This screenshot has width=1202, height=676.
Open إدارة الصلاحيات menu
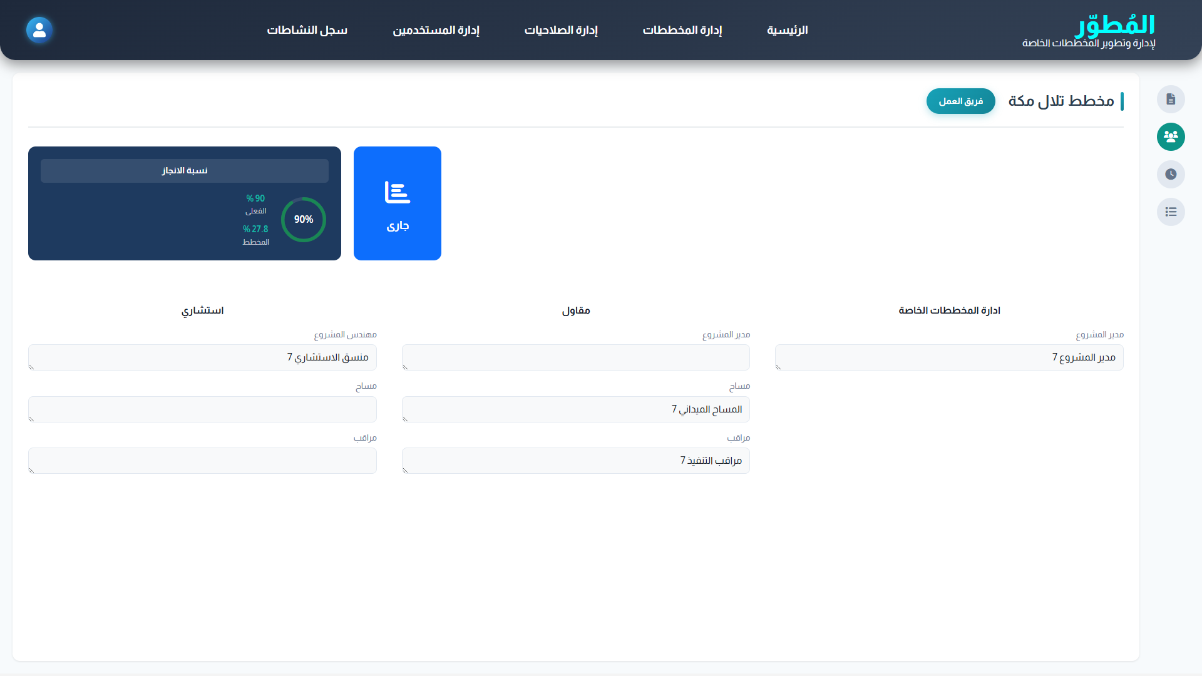tap(561, 30)
